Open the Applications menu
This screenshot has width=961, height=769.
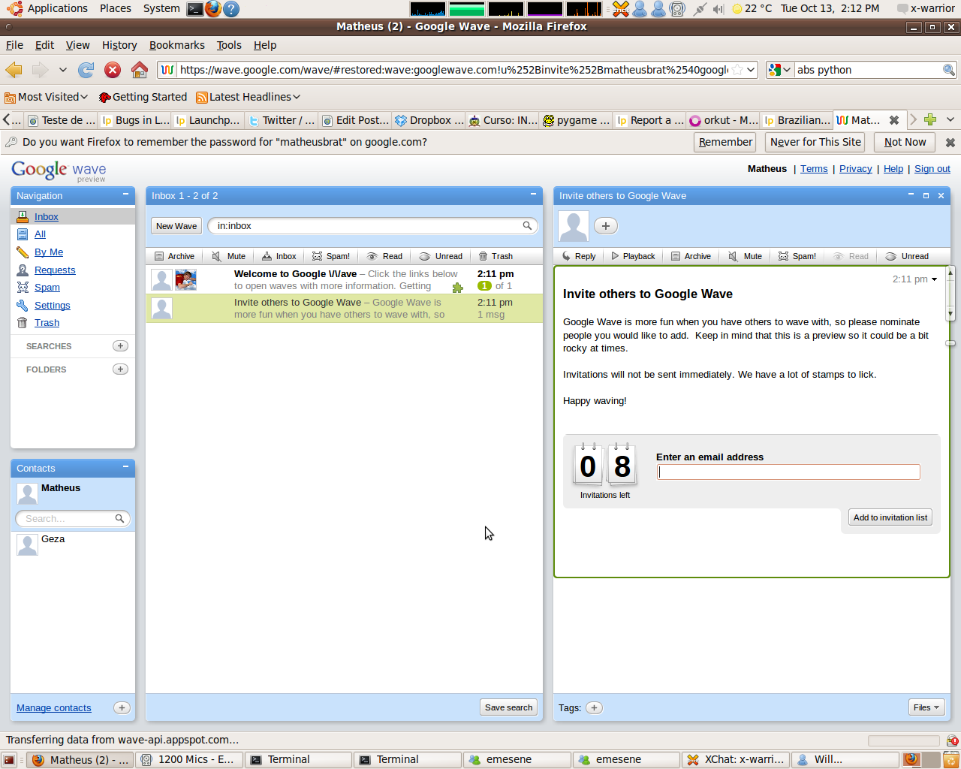[x=47, y=8]
